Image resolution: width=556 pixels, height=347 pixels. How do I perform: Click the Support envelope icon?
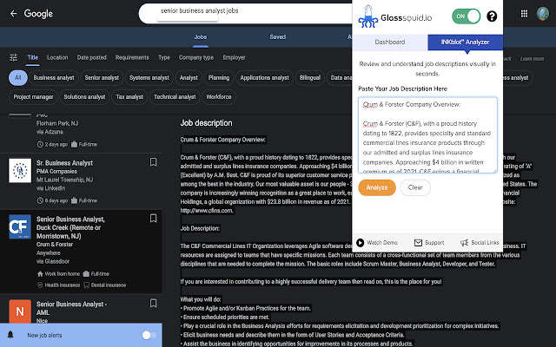(419, 243)
